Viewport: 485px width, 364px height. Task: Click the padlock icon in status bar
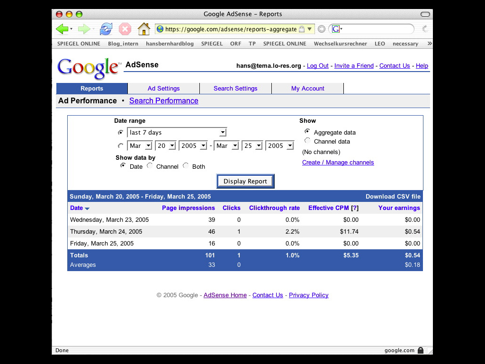point(421,350)
